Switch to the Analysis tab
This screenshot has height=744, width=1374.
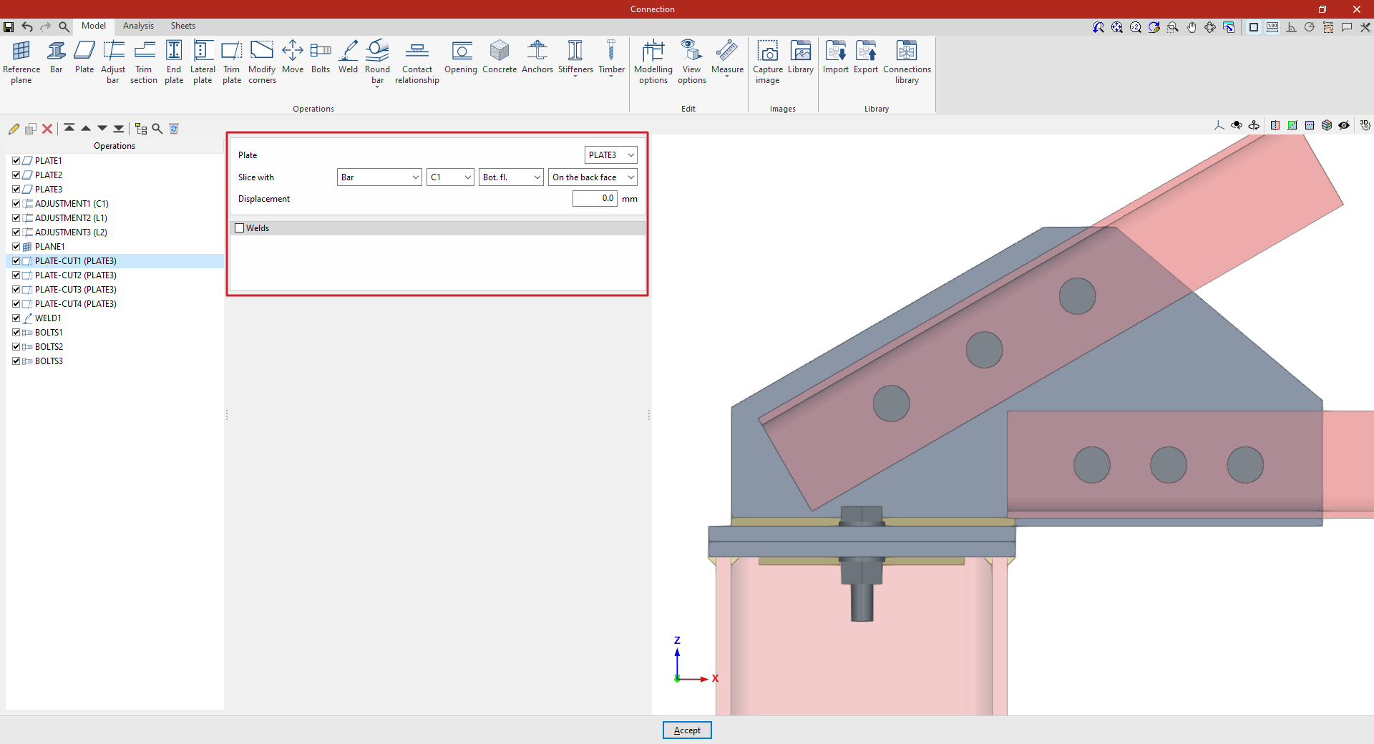[x=138, y=26]
